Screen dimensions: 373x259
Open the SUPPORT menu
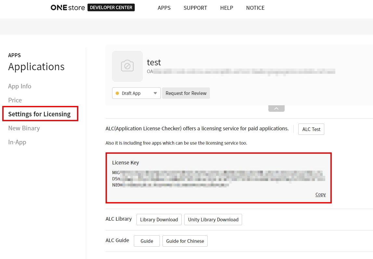pos(195,8)
